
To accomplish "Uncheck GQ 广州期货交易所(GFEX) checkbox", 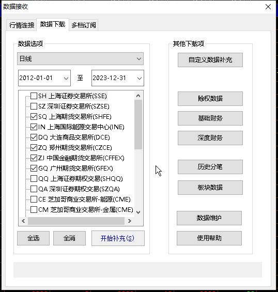I will tap(34, 168).
